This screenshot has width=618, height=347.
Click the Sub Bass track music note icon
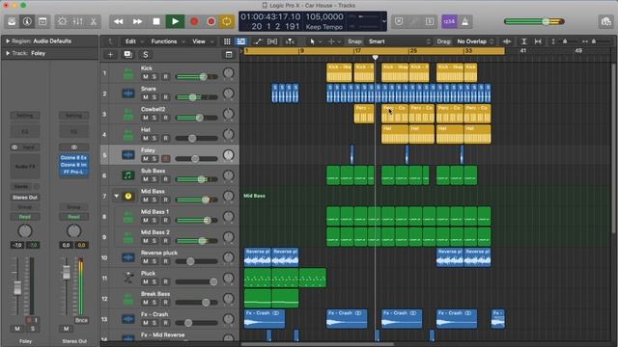[x=128, y=175]
